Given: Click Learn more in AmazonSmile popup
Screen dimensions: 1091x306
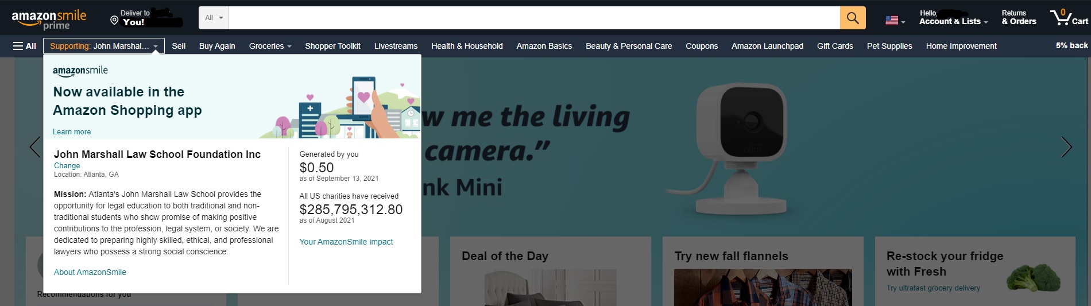Looking at the screenshot, I should [72, 131].
